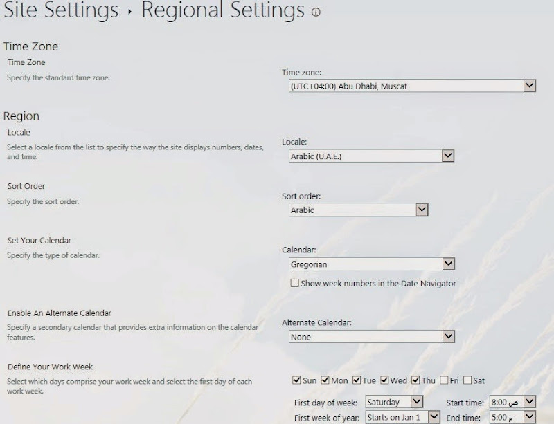This screenshot has height=424, width=554.
Task: Click the 'Specify the type of calendar.' text
Action: click(x=53, y=255)
